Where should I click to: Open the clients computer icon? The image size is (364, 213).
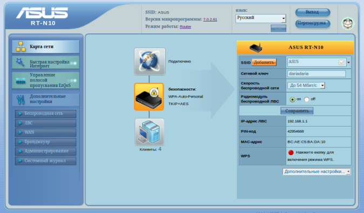(x=150, y=132)
